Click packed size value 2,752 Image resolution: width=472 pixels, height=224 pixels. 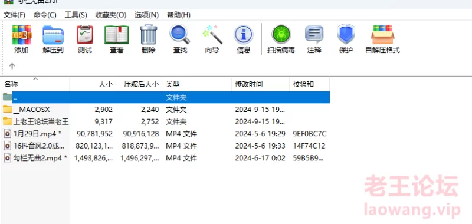point(150,121)
